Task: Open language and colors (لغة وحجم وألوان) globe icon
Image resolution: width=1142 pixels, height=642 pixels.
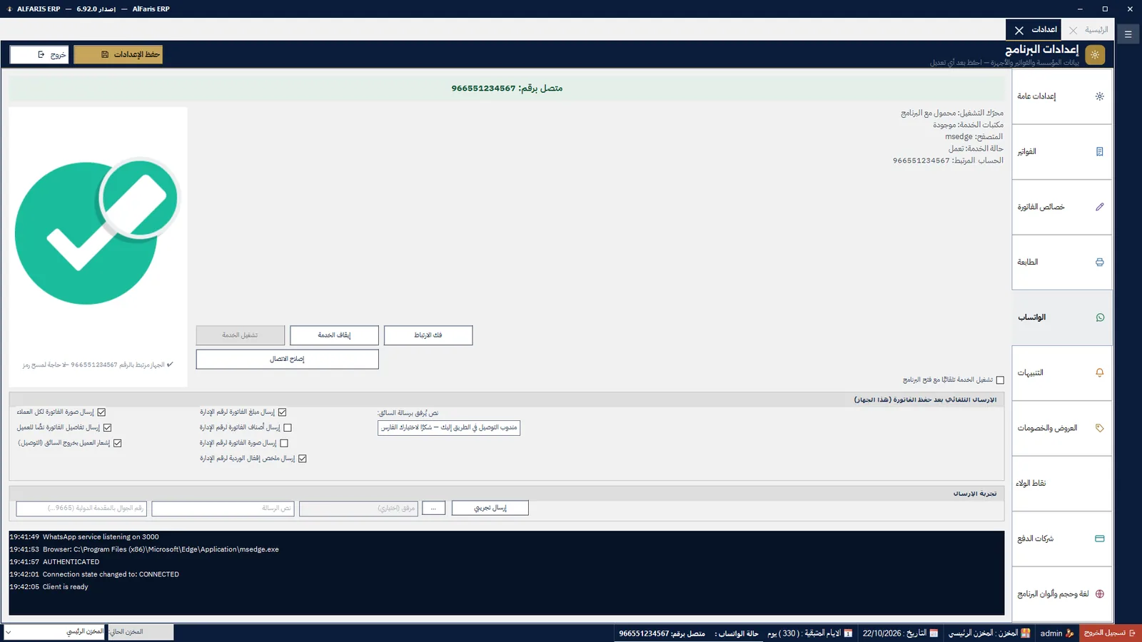Action: [1099, 593]
